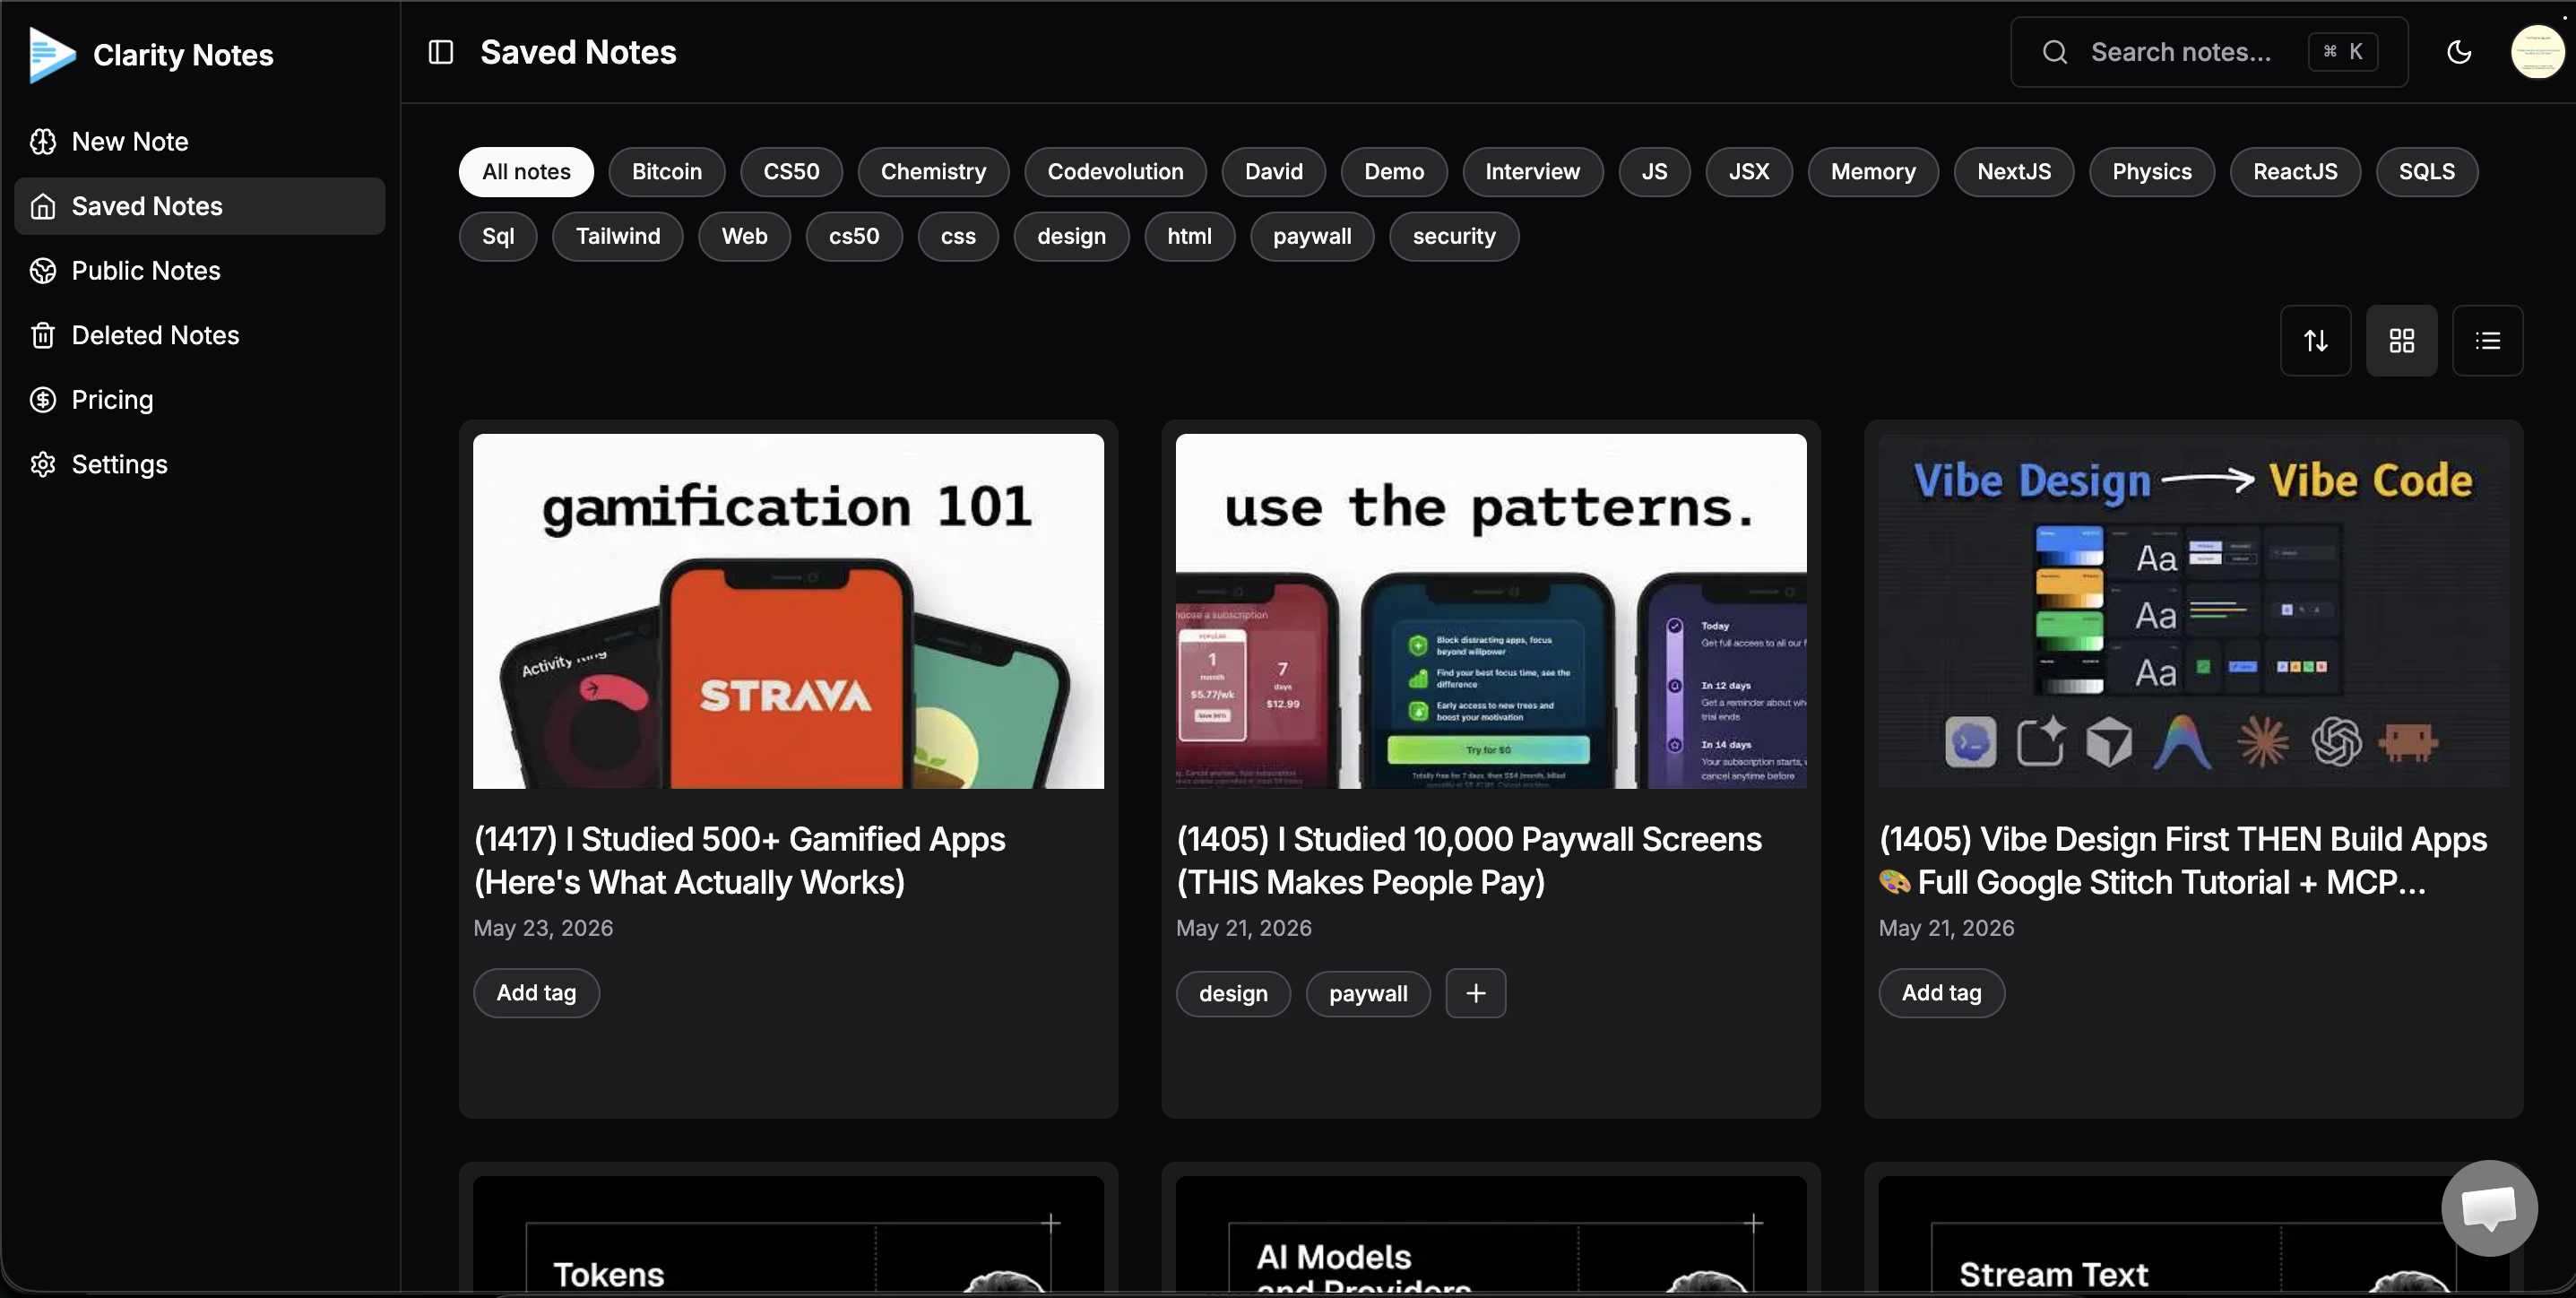Image resolution: width=2576 pixels, height=1298 pixels.
Task: Filter notes by SQLS tag
Action: point(2427,172)
